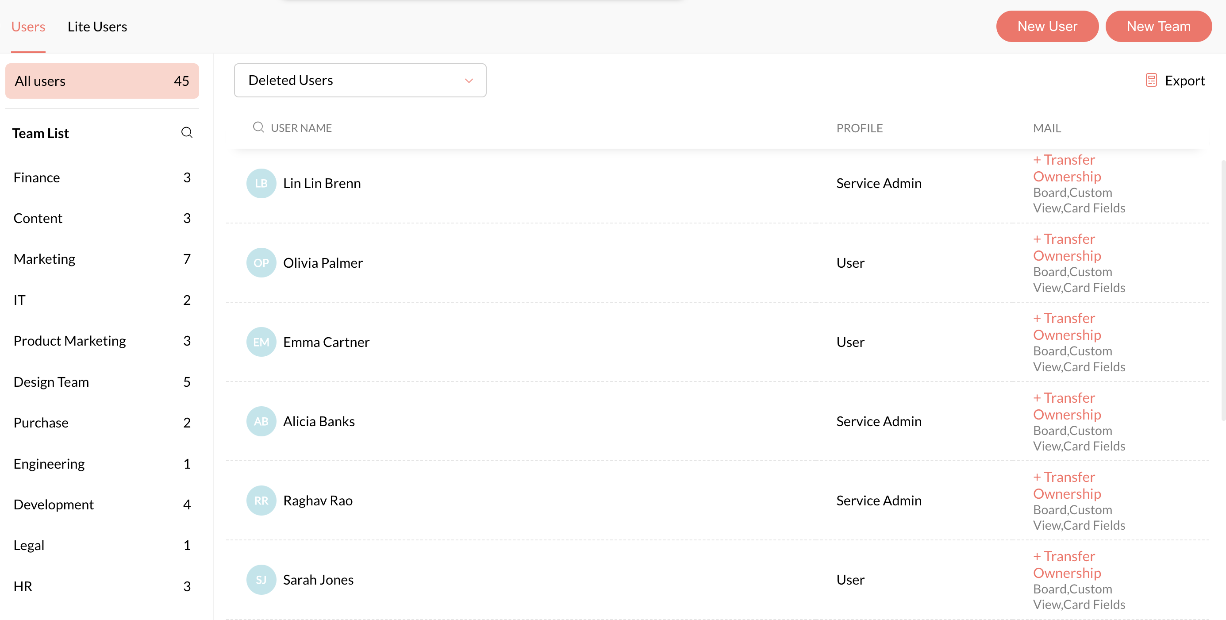The image size is (1226, 620).
Task: Open the Design Team entry
Action: pyautogui.click(x=51, y=382)
